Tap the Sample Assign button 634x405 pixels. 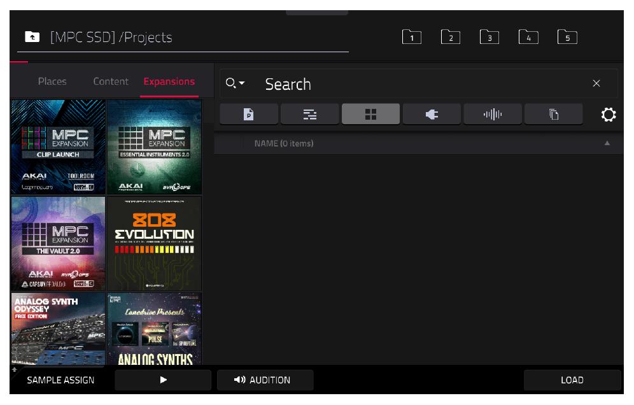coord(60,380)
